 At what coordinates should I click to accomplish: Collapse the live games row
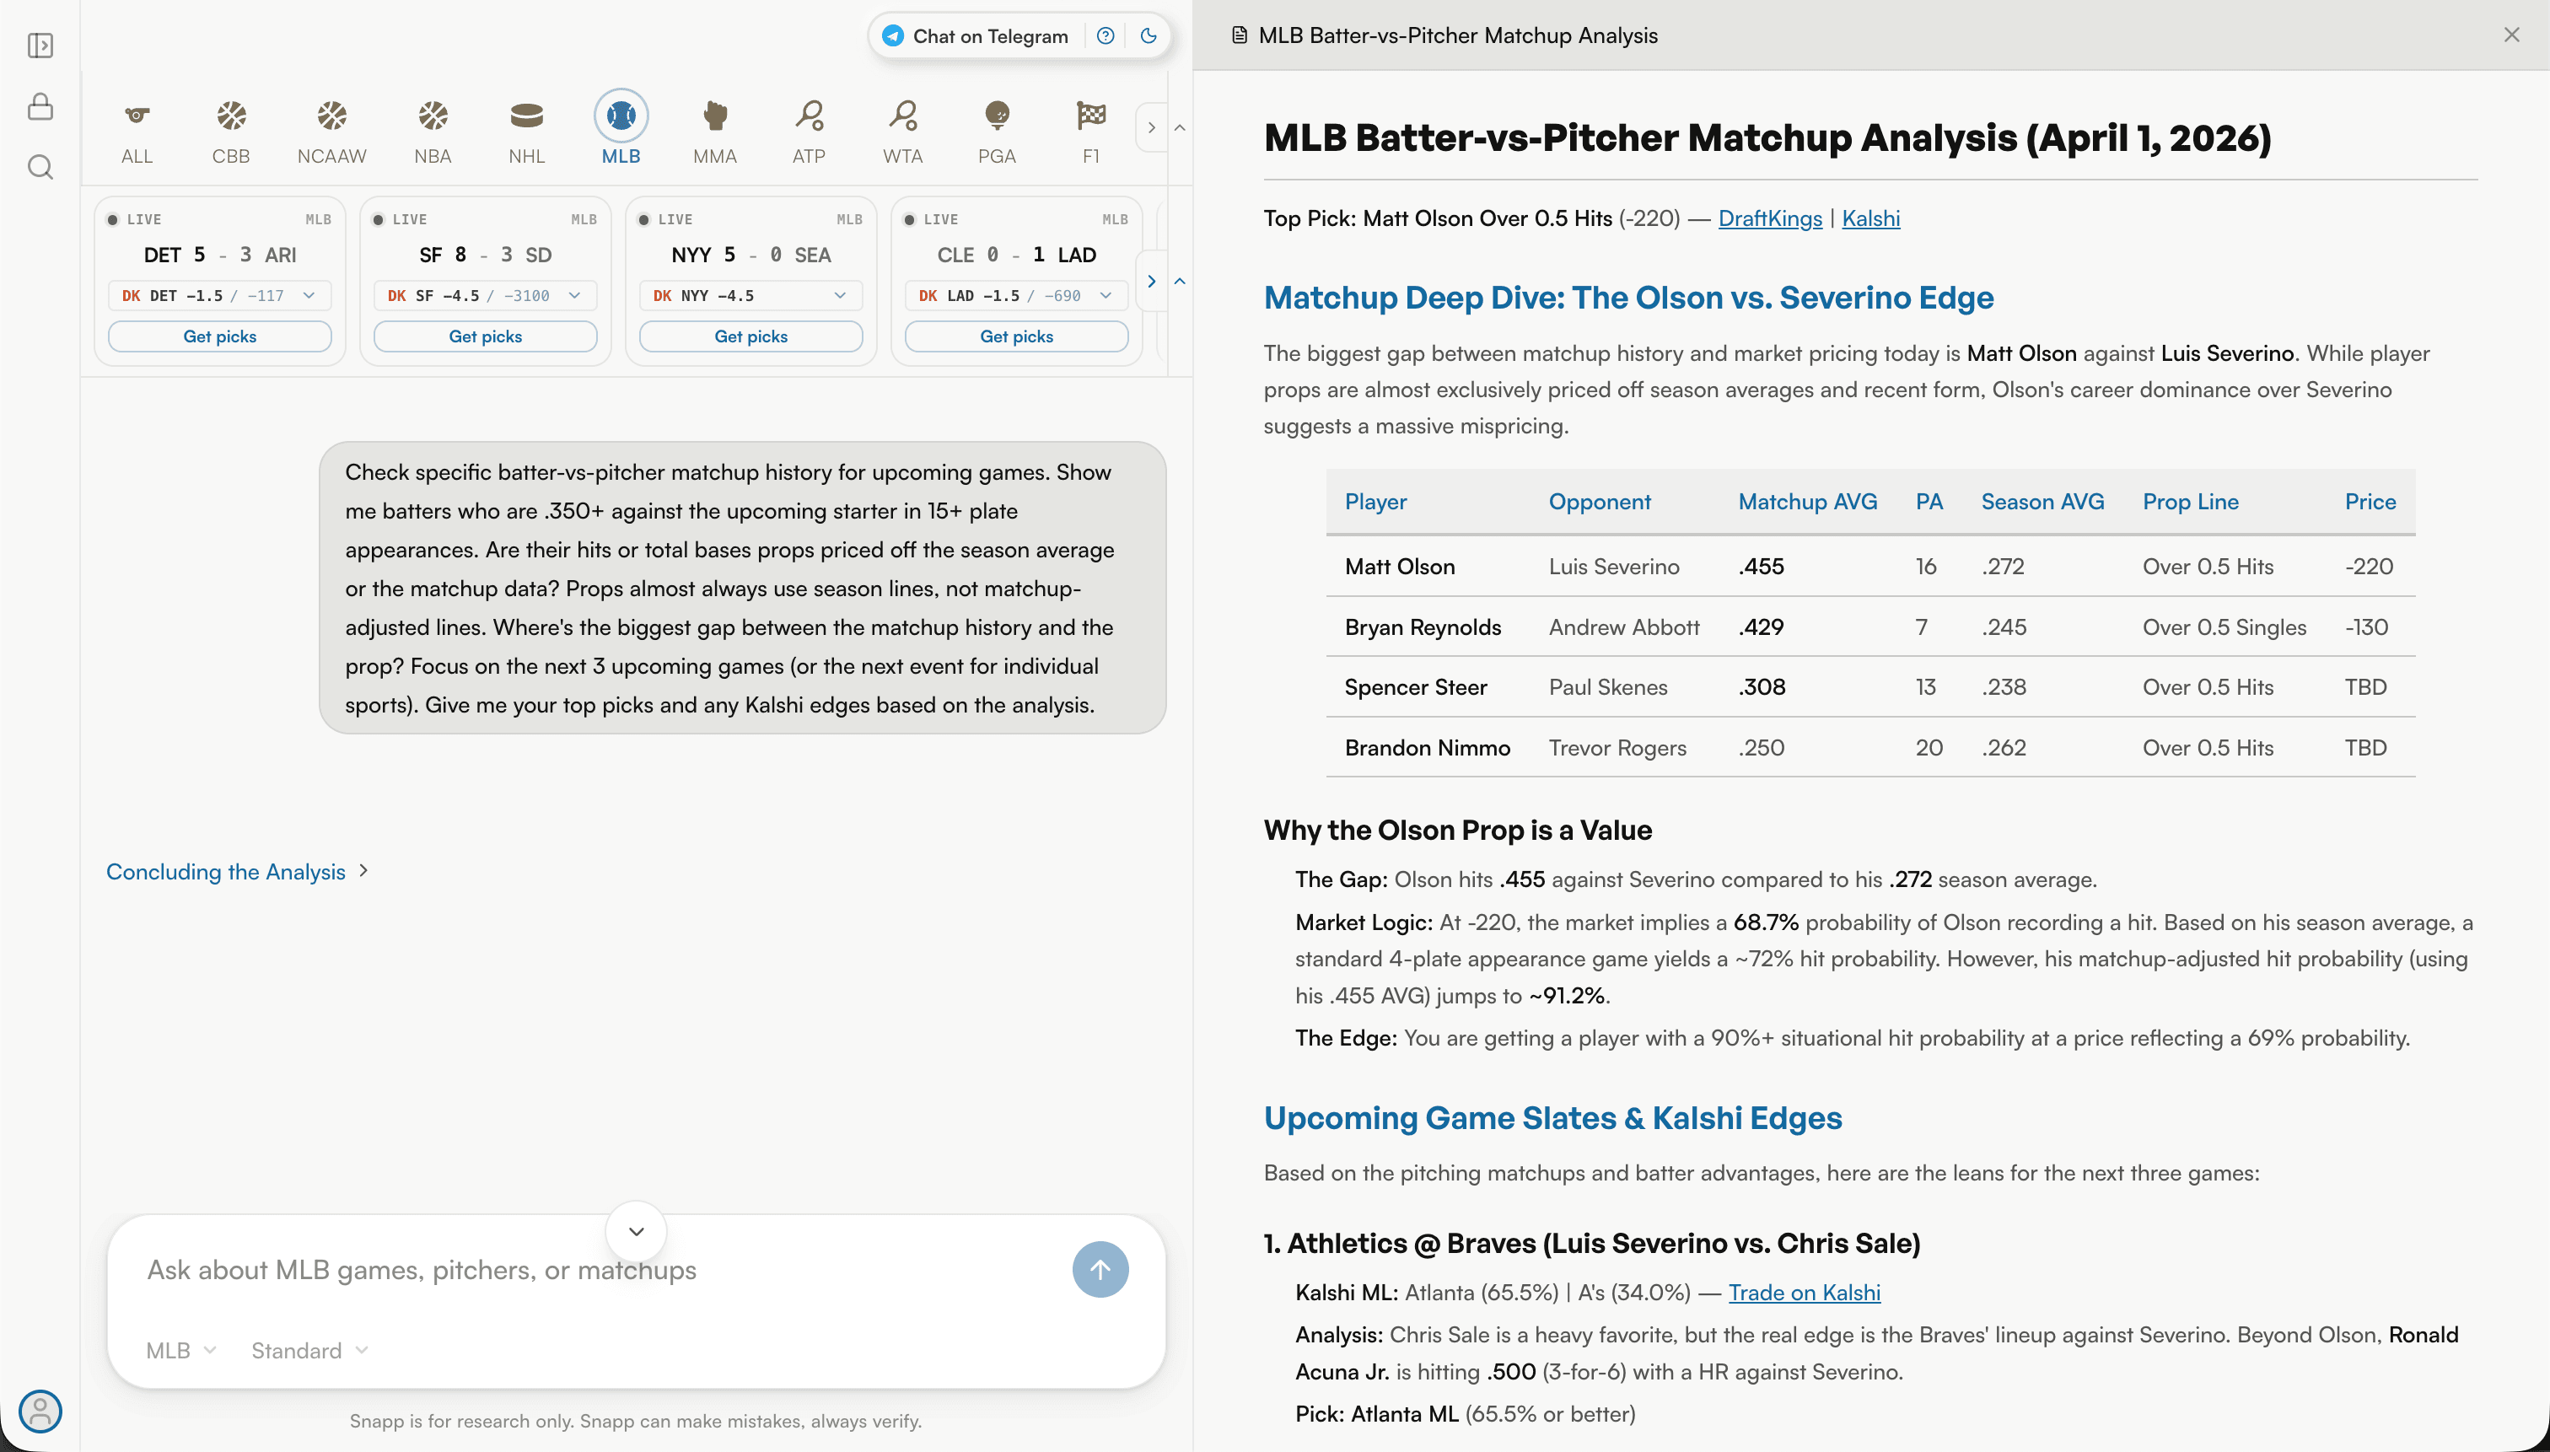coord(1180,282)
